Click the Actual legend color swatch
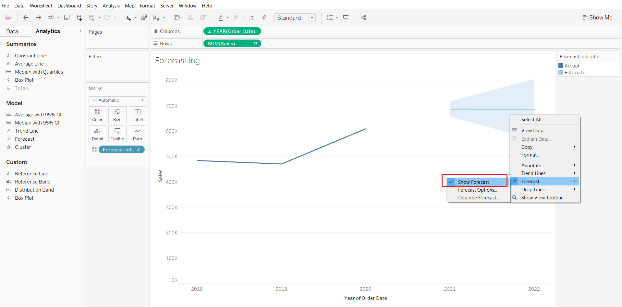The width and height of the screenshot is (622, 307). pyautogui.click(x=561, y=65)
